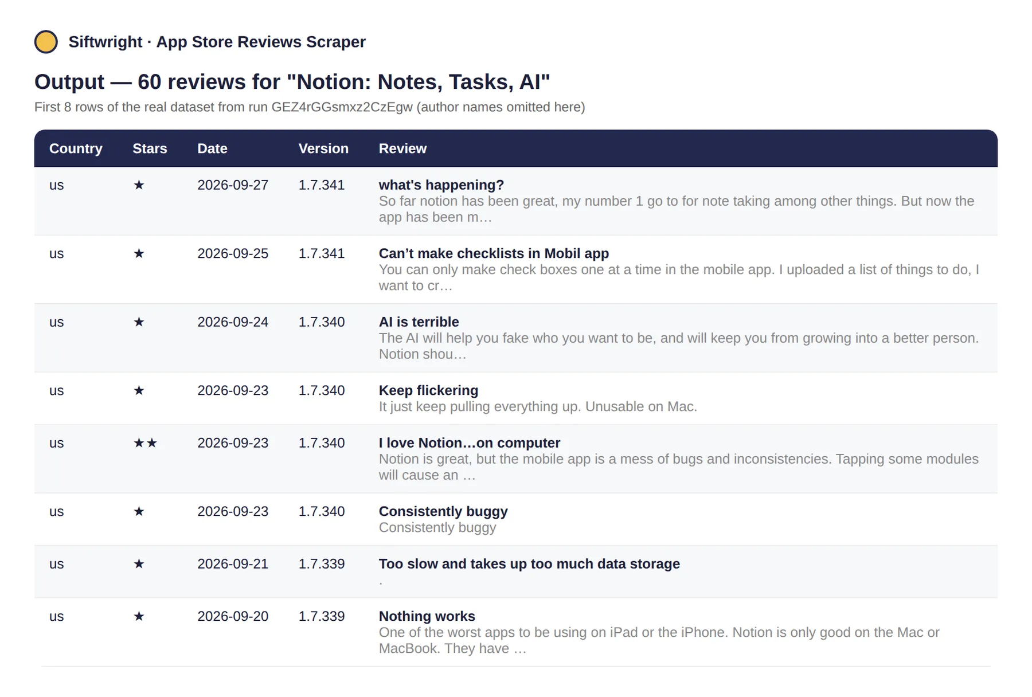1032x697 pixels.
Task: Click the date 2026-09-25
Action: 233,253
